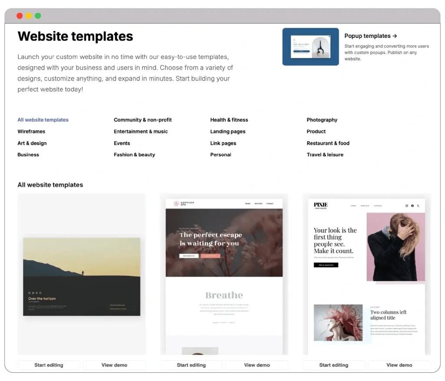Viewport: 445px width, 381px height.
Task: Open the Pixie hair salon template preview
Action: [367, 274]
